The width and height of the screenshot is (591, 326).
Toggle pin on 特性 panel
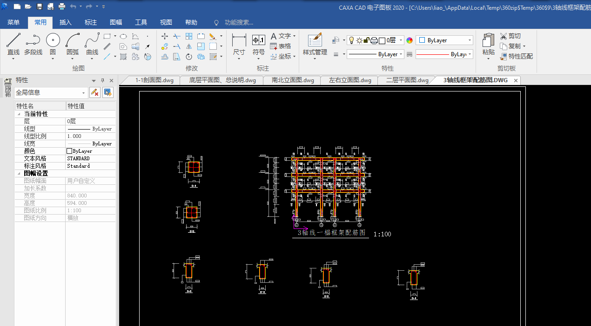click(103, 80)
